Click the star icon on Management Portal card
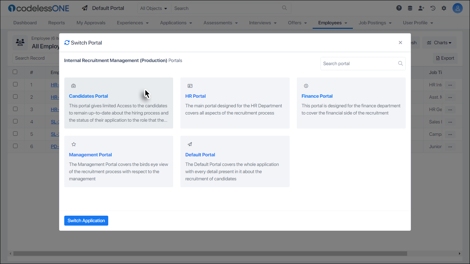The width and height of the screenshot is (470, 264). point(74,144)
